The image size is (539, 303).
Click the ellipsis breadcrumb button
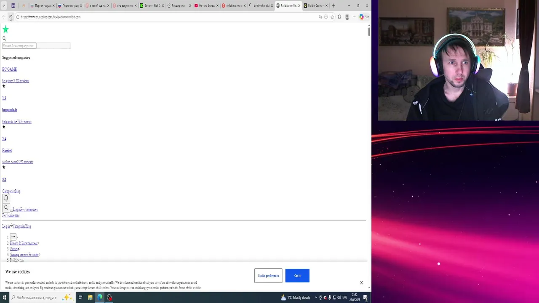coord(13,237)
